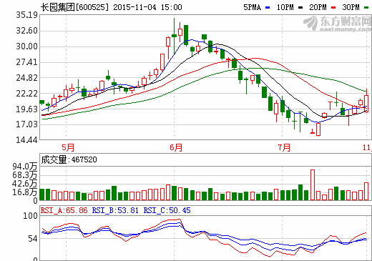Click the 94.0万 volume axis label
This screenshot has height=261, width=372.
coord(25,167)
